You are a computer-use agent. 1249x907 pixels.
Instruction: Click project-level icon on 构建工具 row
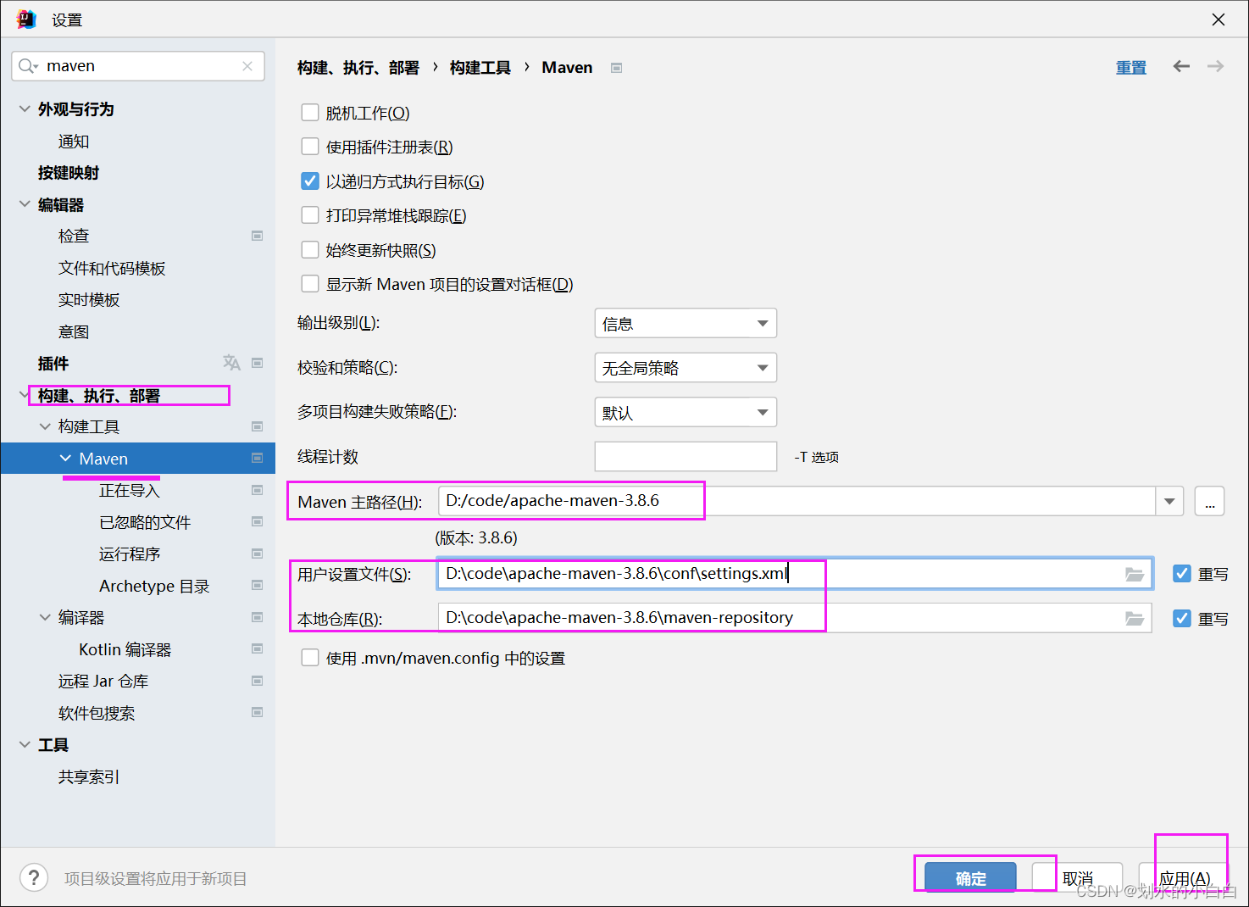click(x=257, y=426)
